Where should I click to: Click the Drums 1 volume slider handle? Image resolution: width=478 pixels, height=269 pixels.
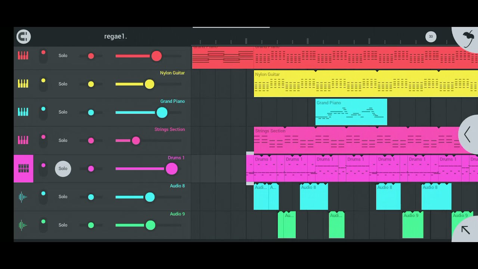171,169
